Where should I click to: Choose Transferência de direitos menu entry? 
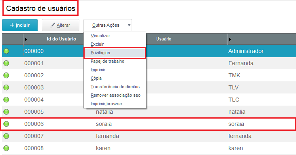click(115, 87)
